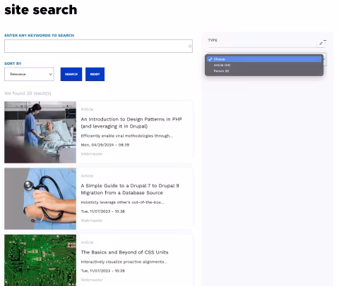Viewport: 339px width, 286px height.
Task: Click the 'site search' page heading
Action: tap(41, 10)
